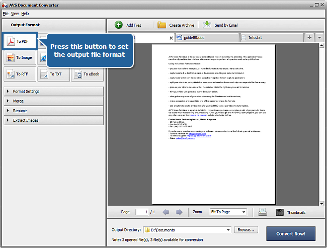Close the currently active document tab
This screenshot has height=248, width=327.
point(171,38)
